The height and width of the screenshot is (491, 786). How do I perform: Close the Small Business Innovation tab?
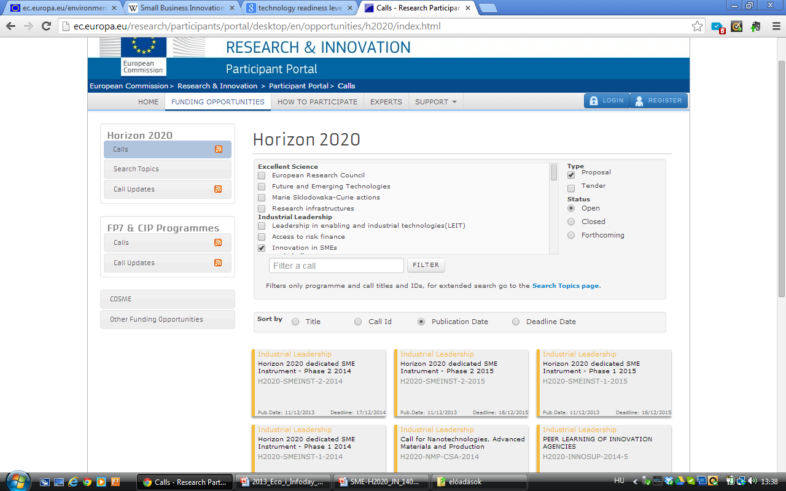[x=232, y=9]
